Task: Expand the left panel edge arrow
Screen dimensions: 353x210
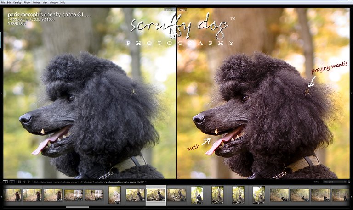Action: coord(1,94)
